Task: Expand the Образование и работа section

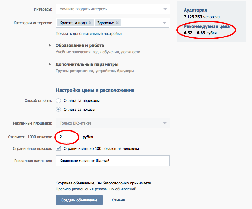Action: (x=80, y=45)
